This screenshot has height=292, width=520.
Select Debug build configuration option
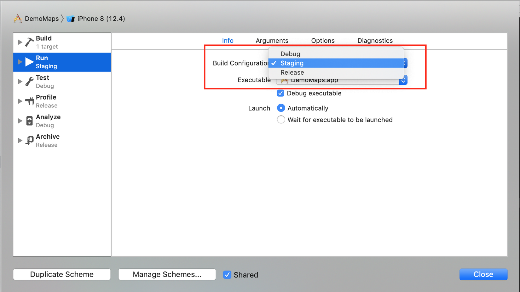pyautogui.click(x=290, y=54)
